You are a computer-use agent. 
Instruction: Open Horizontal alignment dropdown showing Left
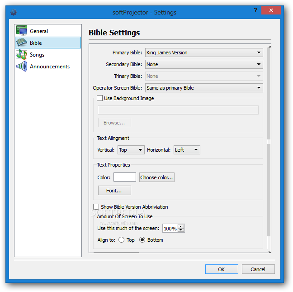(x=187, y=150)
